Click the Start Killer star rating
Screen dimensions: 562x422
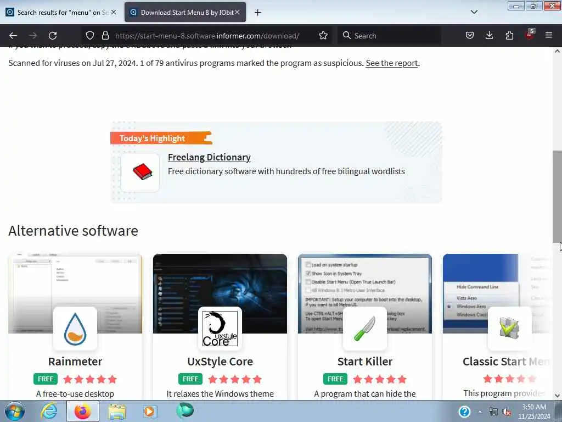pos(380,379)
